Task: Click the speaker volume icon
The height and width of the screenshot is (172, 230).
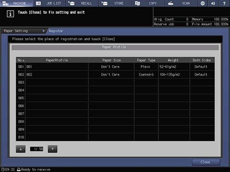Action: [x=213, y=3]
